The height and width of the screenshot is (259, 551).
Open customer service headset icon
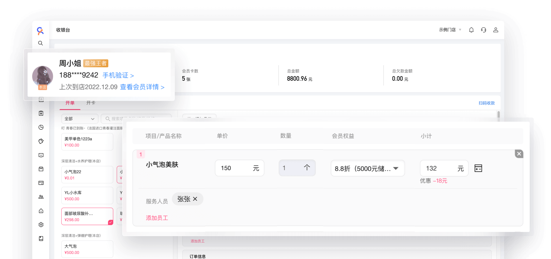[483, 30]
